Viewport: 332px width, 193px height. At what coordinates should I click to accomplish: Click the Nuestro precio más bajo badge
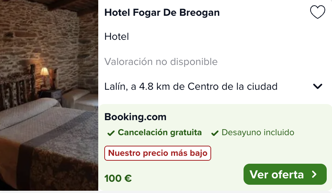pyautogui.click(x=157, y=153)
